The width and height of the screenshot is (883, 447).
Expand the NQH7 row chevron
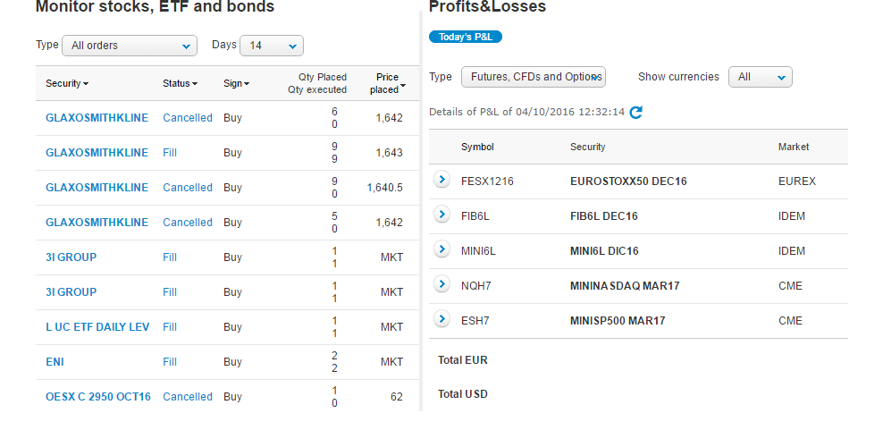442,284
